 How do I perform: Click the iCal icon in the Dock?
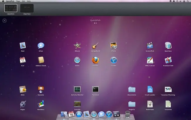pyautogui.click(x=71, y=114)
